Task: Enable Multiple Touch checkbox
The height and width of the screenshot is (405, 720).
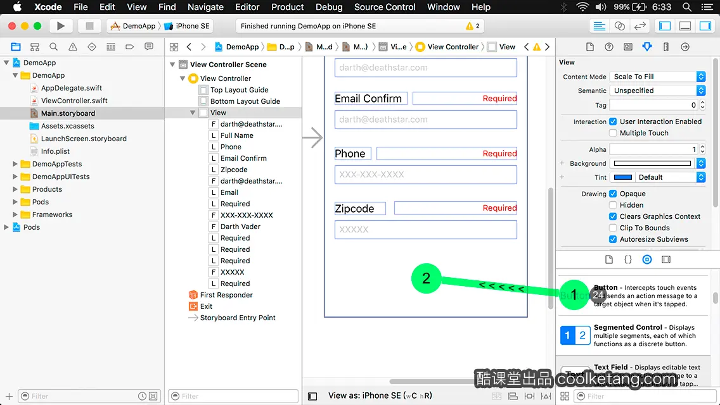Action: (612, 133)
